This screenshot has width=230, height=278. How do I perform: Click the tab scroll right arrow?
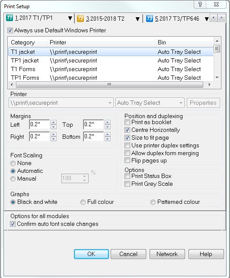[x=221, y=18]
